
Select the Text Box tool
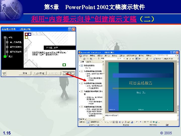pos(114,122)
